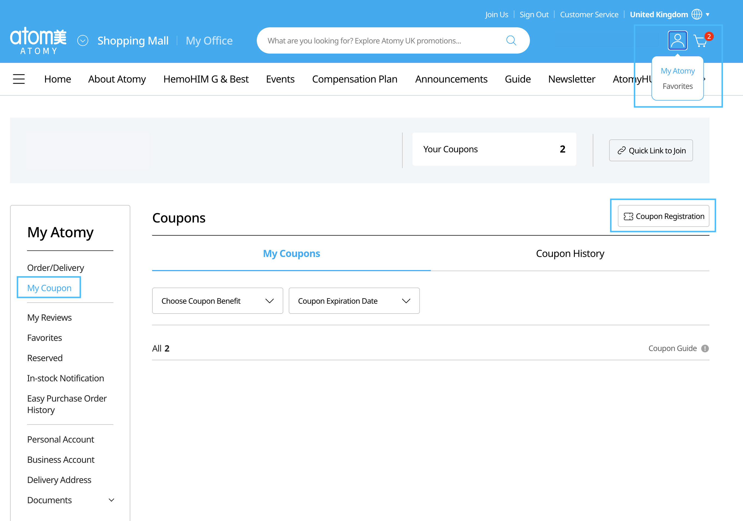This screenshot has width=743, height=521.
Task: Click the globe country selector icon
Action: pyautogui.click(x=696, y=14)
